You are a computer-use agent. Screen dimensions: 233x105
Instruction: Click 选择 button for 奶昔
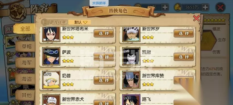click(x=104, y=80)
